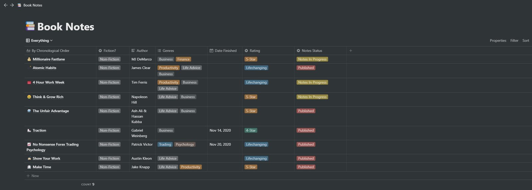
Task: Open the Think & Grow Rich page
Action: 48,97
